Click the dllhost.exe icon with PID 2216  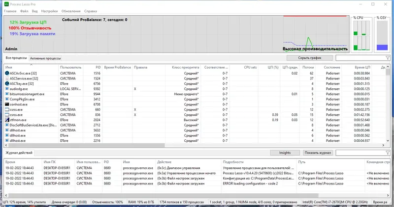pyautogui.click(x=7, y=141)
